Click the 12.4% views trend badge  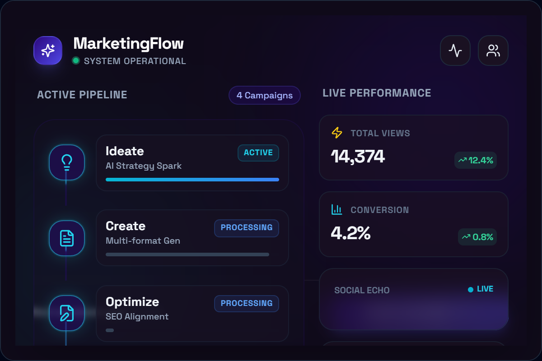[476, 160]
